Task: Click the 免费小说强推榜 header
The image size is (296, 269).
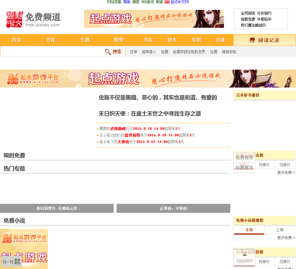Action: [x=250, y=220]
